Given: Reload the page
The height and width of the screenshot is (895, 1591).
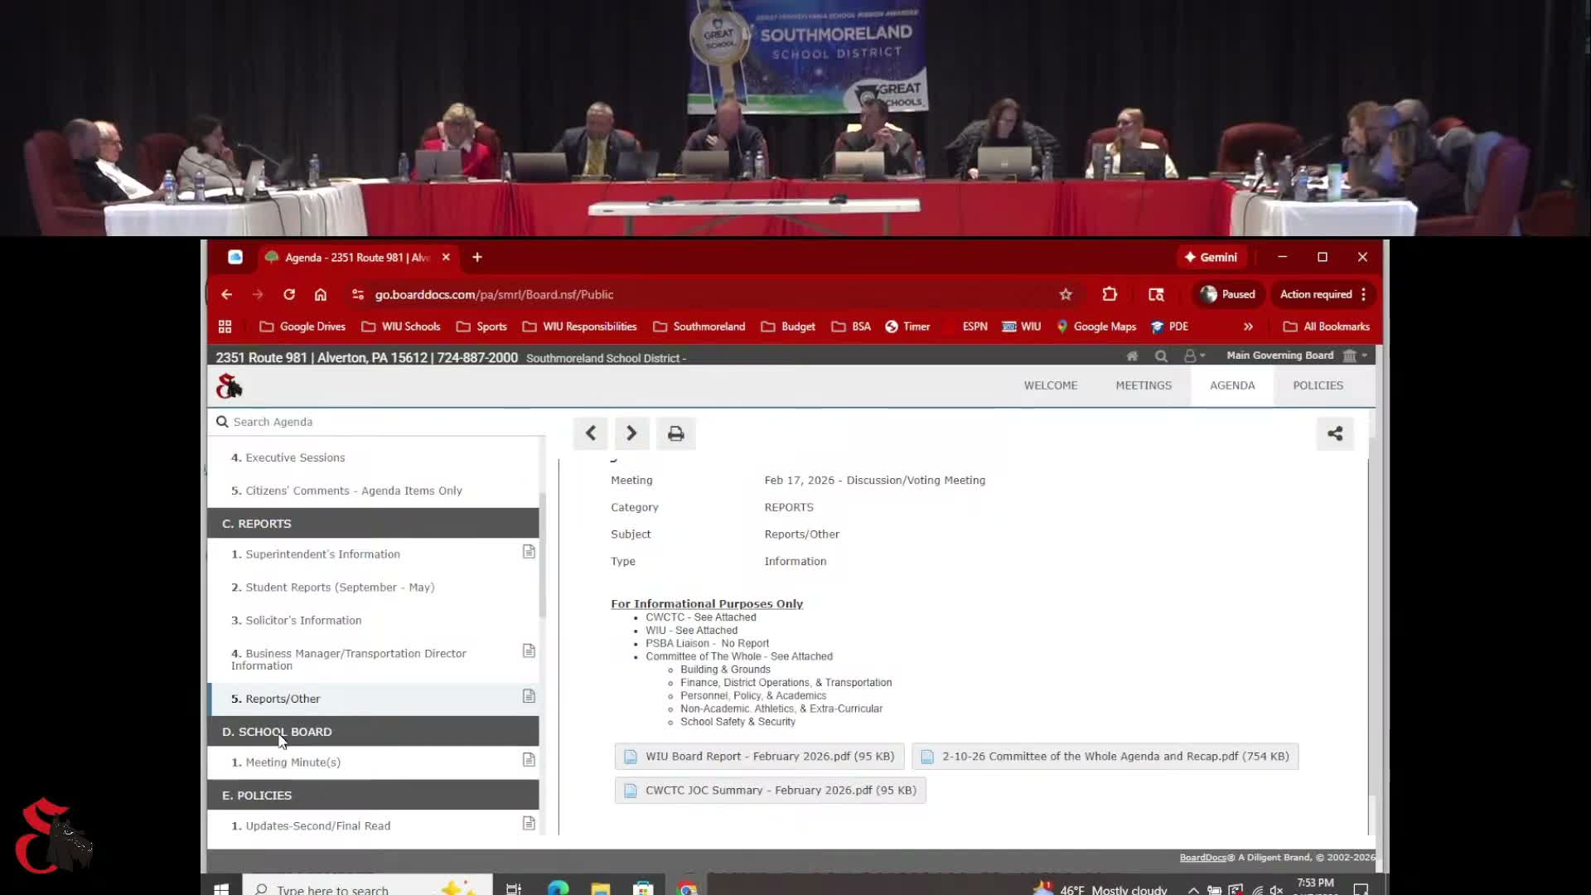Looking at the screenshot, I should coord(289,294).
